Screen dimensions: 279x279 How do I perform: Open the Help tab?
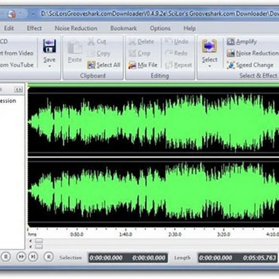[x=190, y=28]
